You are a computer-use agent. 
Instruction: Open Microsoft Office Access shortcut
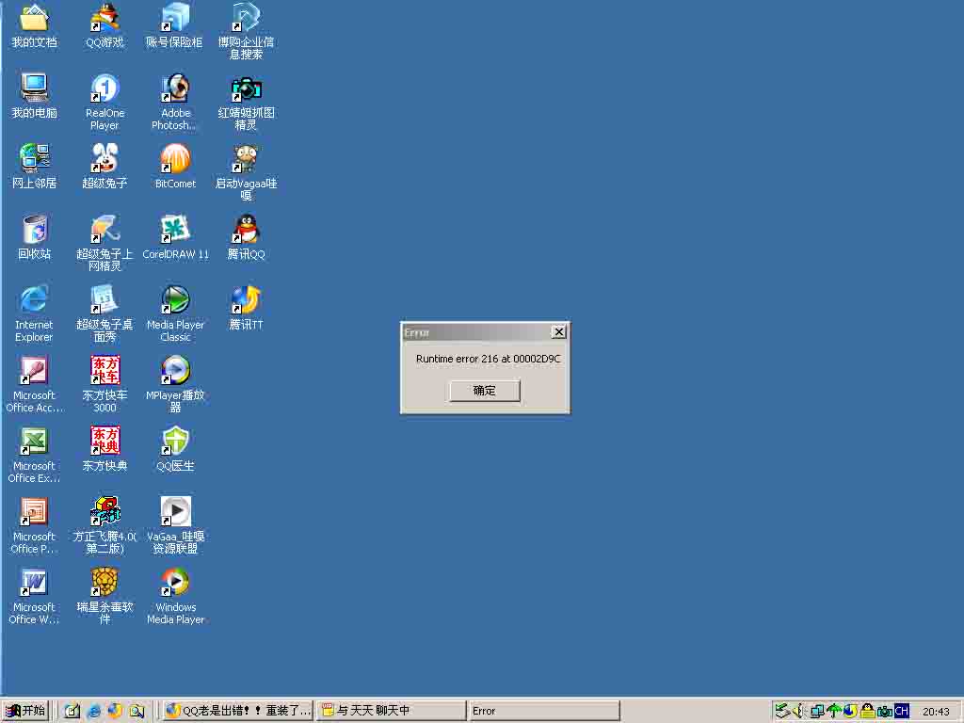[x=35, y=371]
